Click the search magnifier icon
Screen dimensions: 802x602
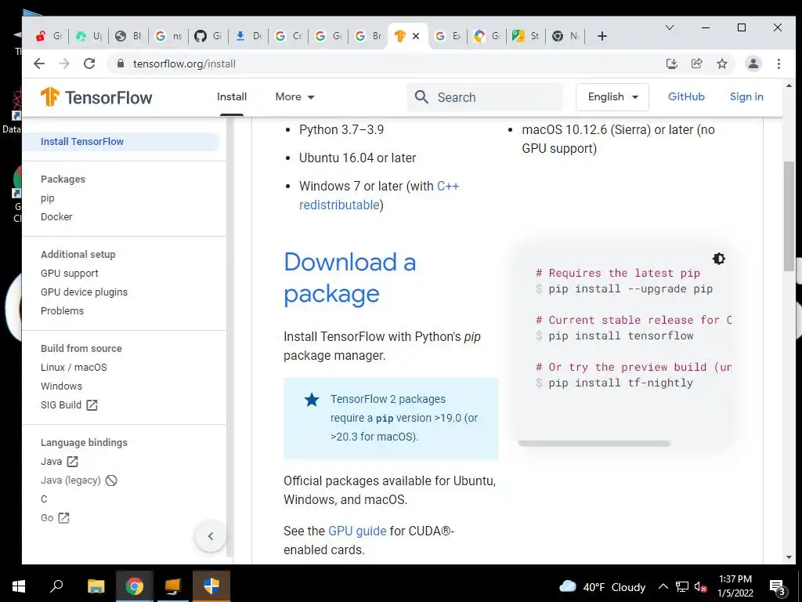pyautogui.click(x=421, y=96)
